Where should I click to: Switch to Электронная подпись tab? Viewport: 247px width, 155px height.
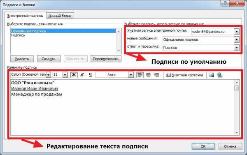click(25, 16)
